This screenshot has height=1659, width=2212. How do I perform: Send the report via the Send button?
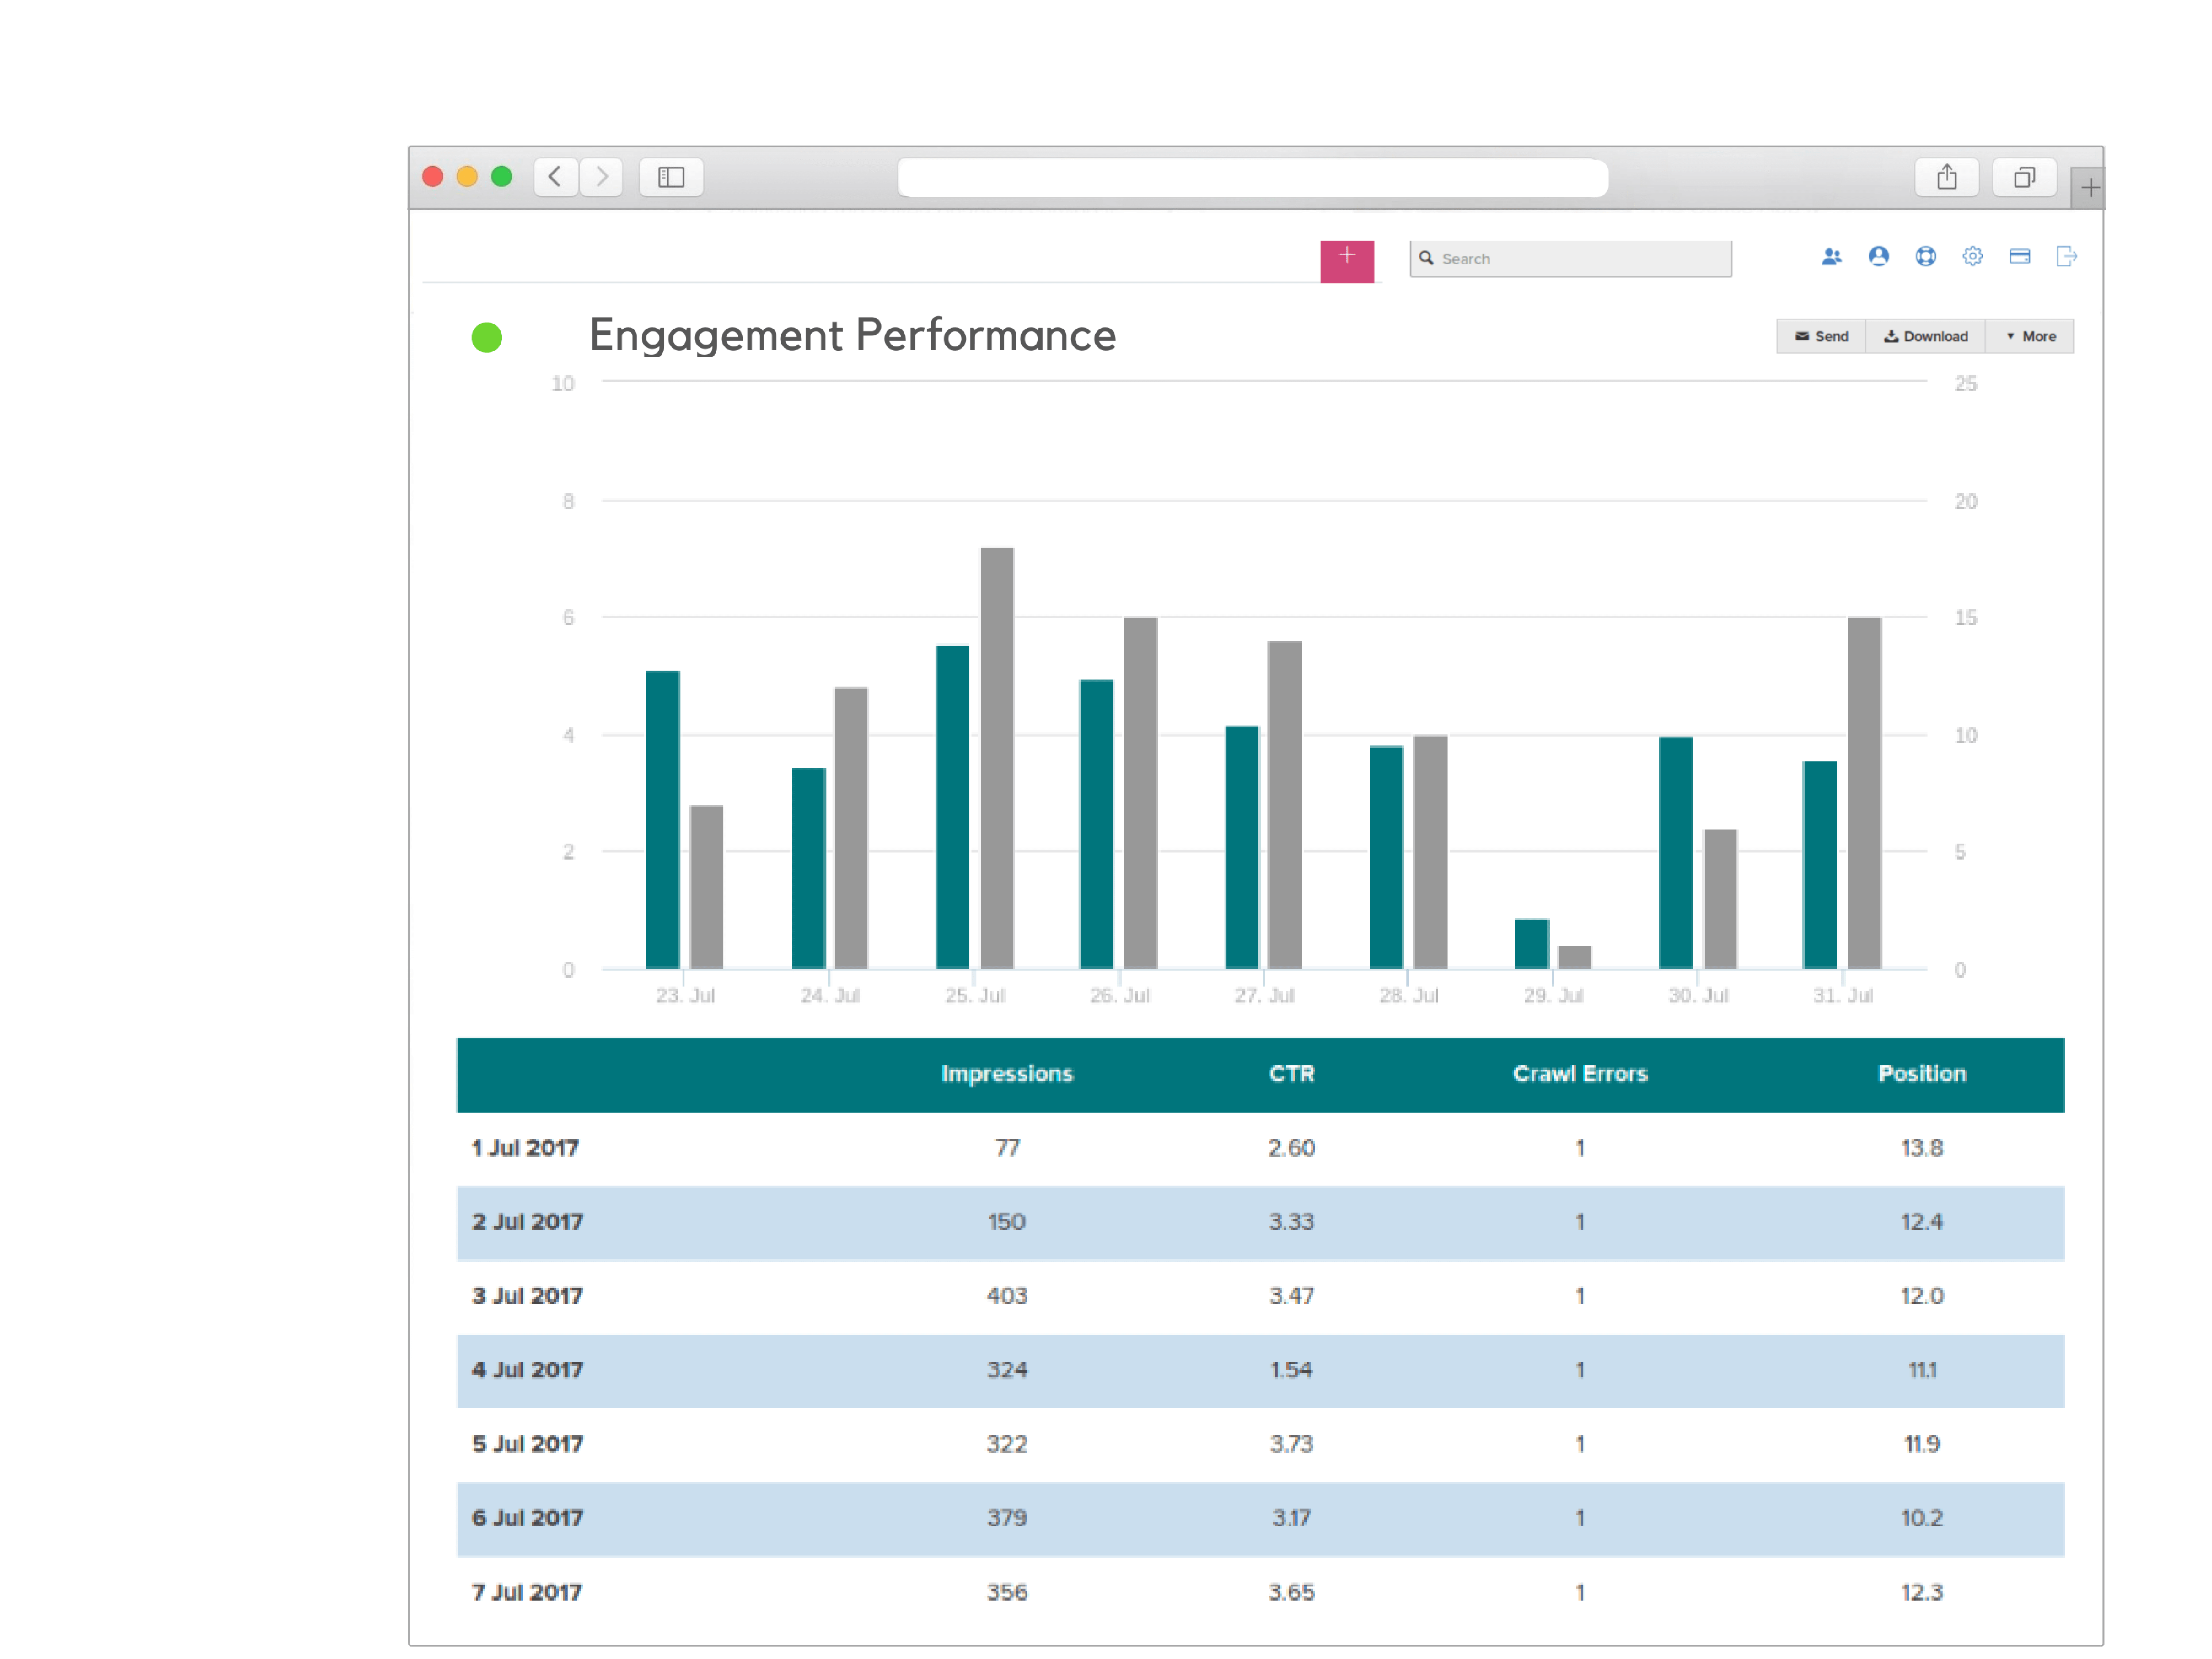point(1820,336)
